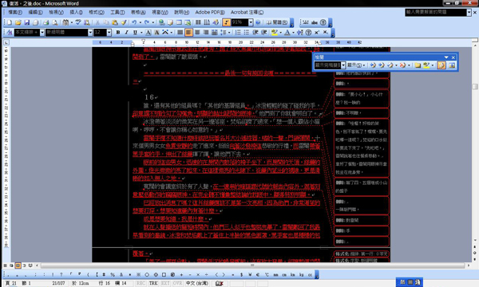Toggle Track Changes in the Reviewing toolbar

point(441,65)
